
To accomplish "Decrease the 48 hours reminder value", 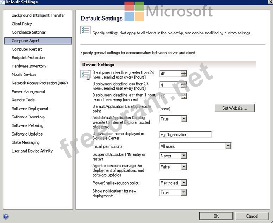I will (x=184, y=75).
